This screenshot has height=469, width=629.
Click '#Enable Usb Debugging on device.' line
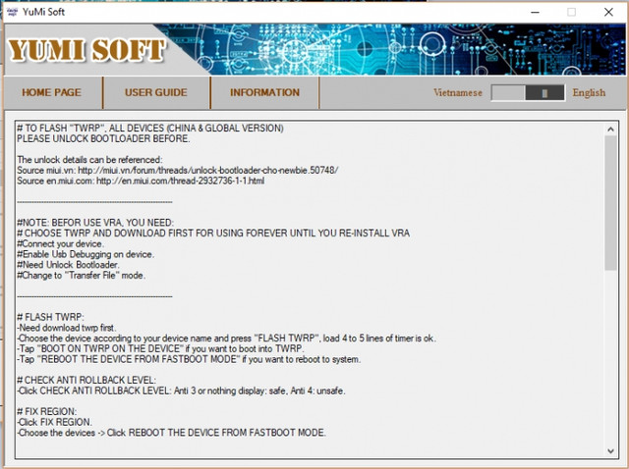(x=86, y=254)
